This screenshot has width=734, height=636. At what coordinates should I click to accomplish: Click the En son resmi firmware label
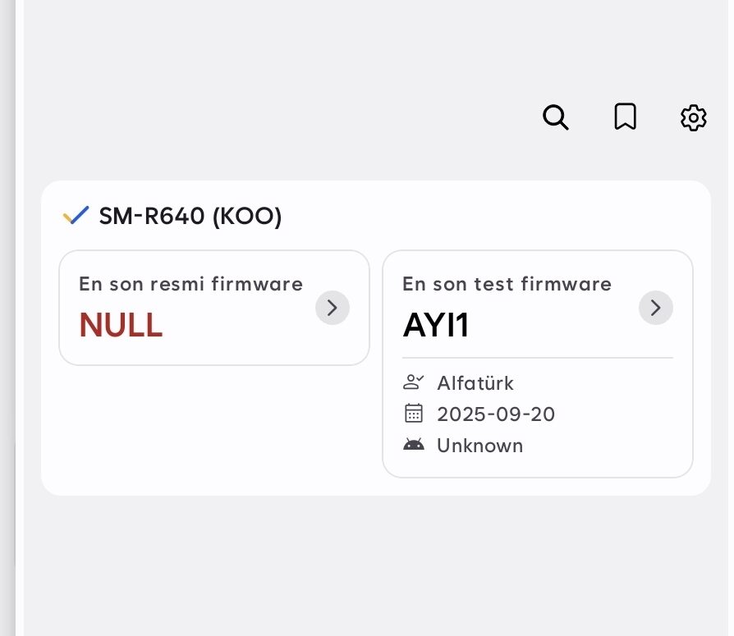[x=191, y=284]
